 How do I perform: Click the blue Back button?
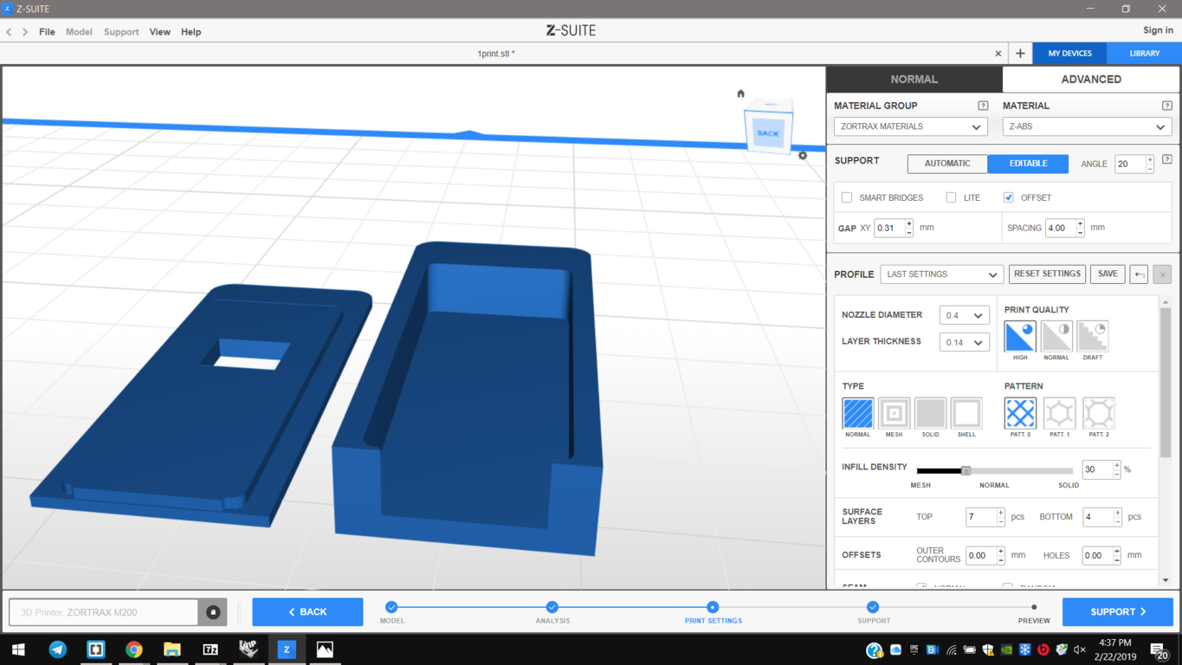tap(307, 612)
